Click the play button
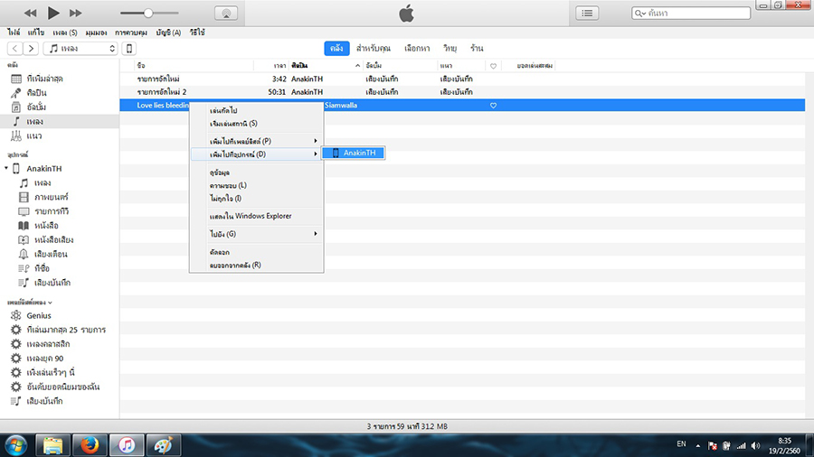 (53, 13)
